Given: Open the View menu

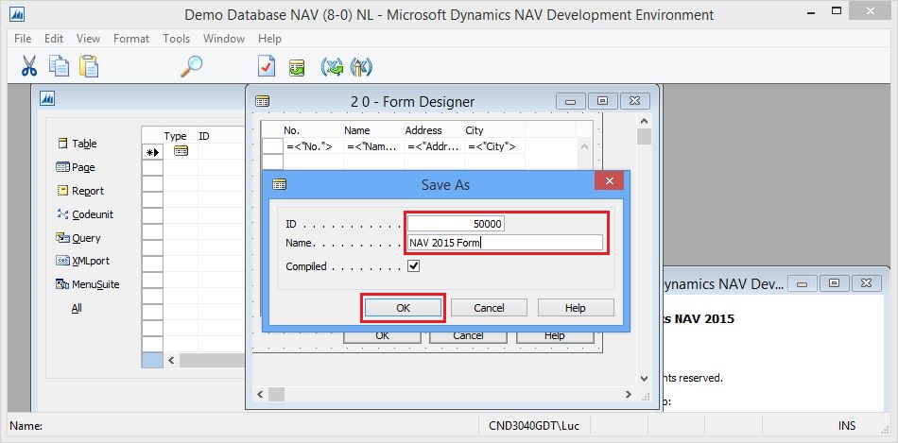Looking at the screenshot, I should (88, 39).
